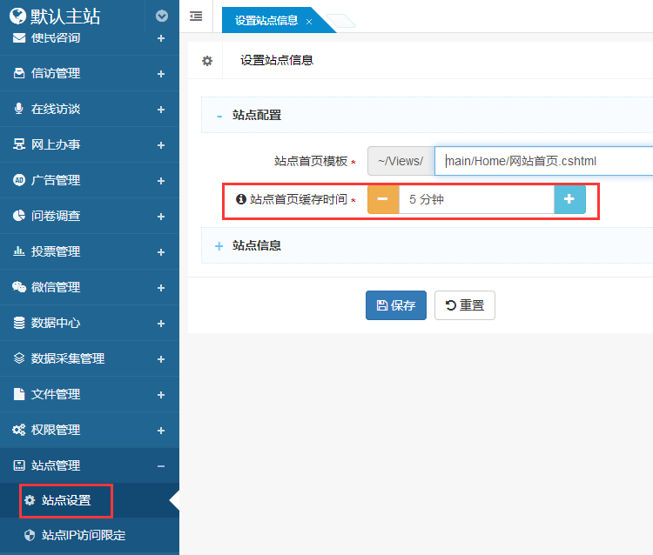Image resolution: width=653 pixels, height=555 pixels.
Task: Select 站点IP访问限定 in sidebar
Action: 83,535
